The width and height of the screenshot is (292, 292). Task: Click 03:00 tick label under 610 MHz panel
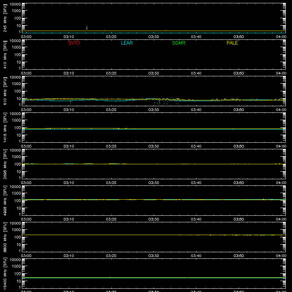click(26, 110)
